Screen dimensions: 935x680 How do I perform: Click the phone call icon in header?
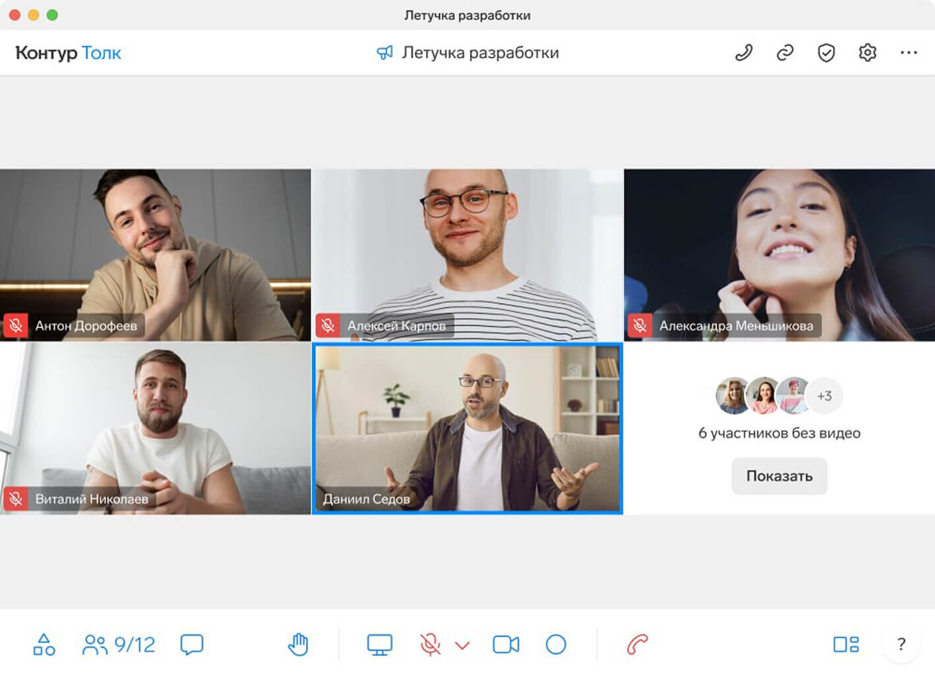pos(744,53)
